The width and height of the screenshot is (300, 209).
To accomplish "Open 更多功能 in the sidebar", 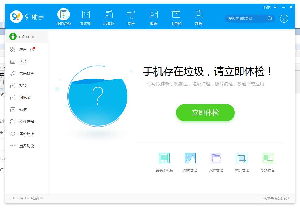I will coord(26,146).
